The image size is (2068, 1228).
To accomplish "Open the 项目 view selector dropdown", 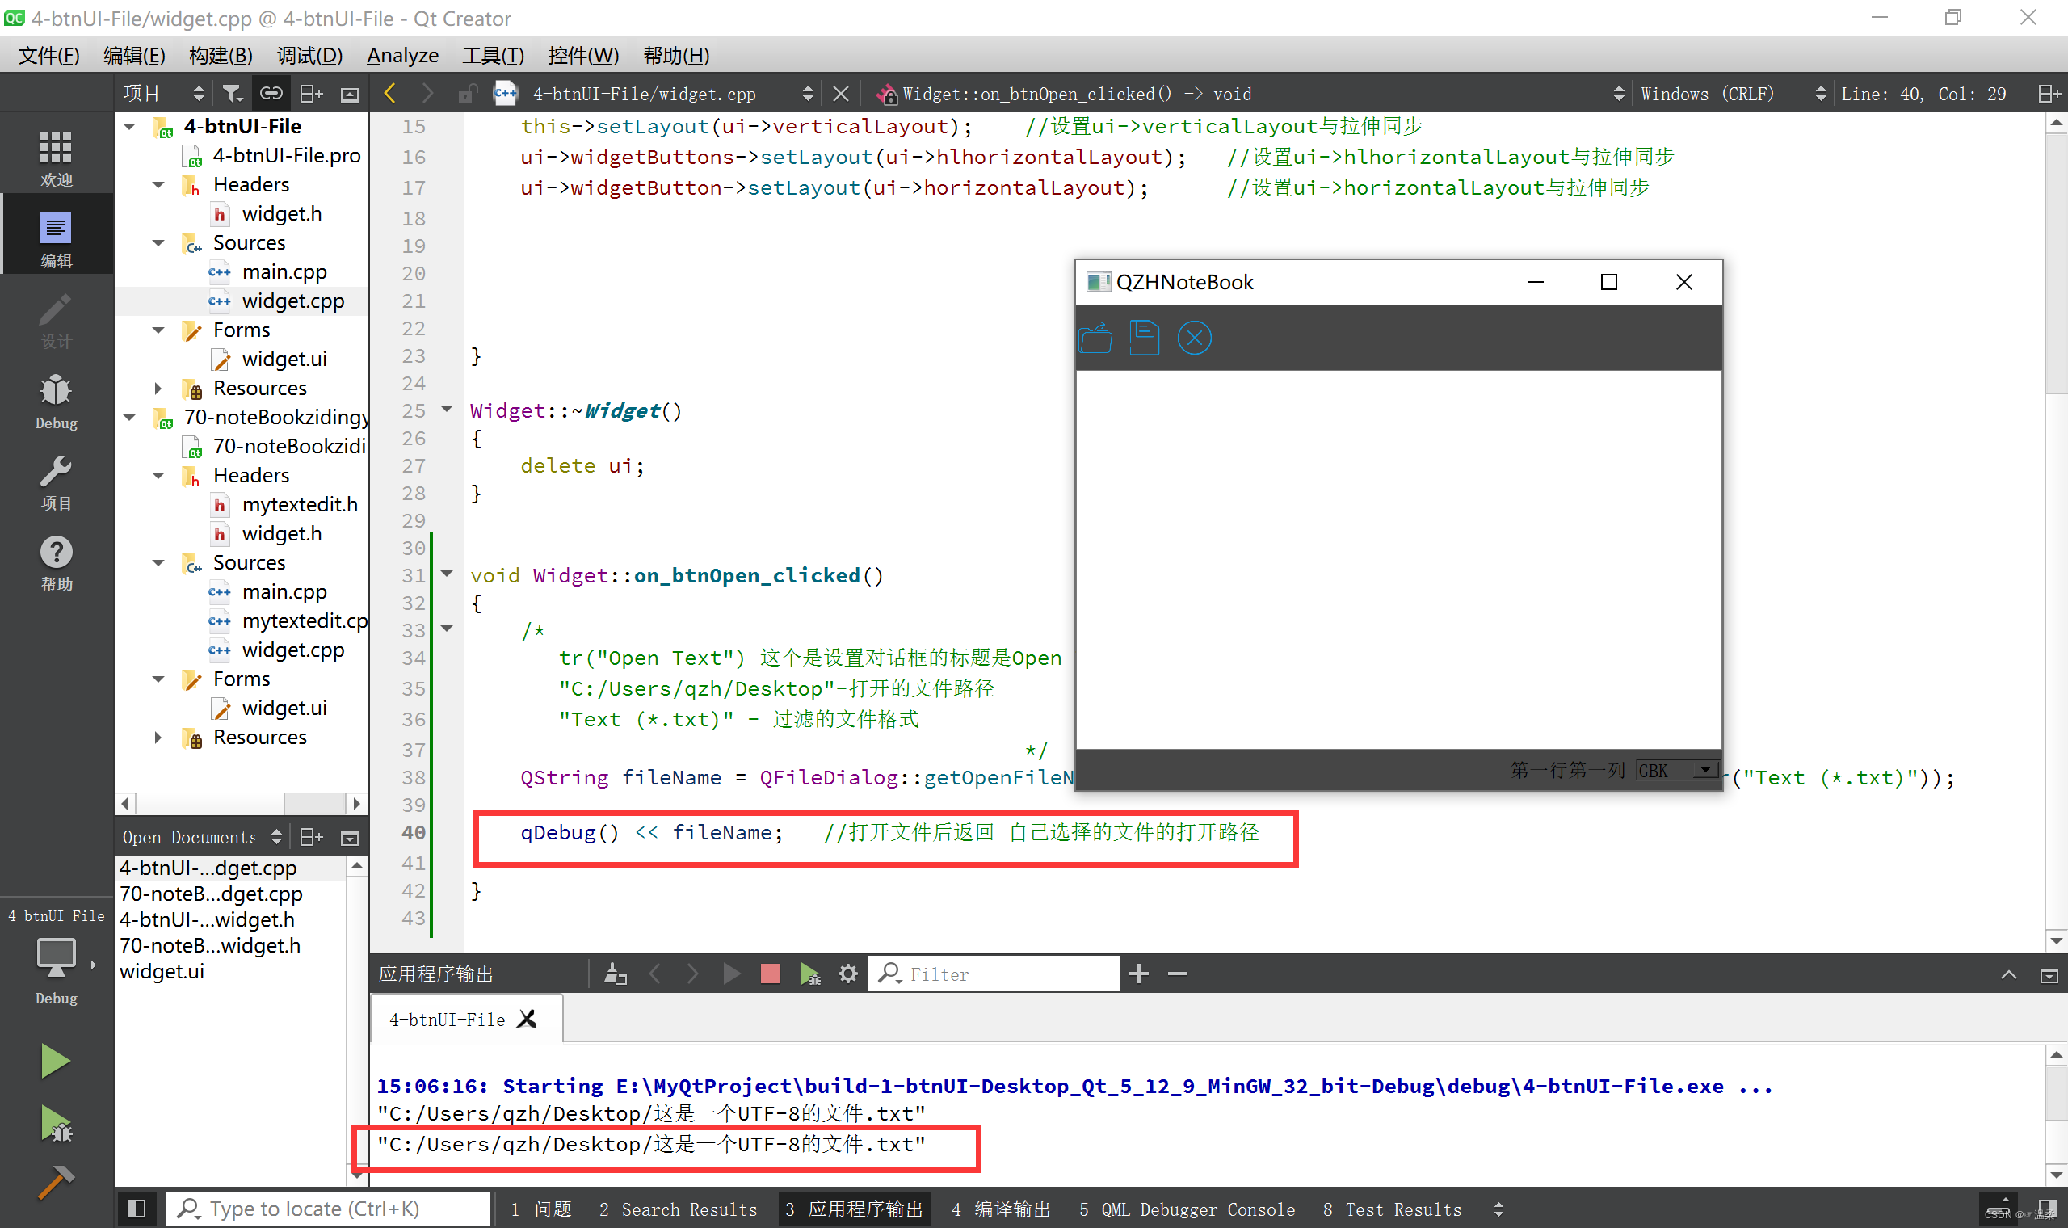I will [163, 94].
